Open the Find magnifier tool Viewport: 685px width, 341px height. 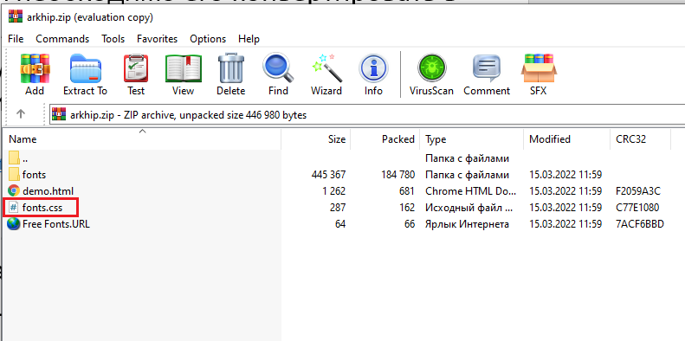pyautogui.click(x=278, y=74)
